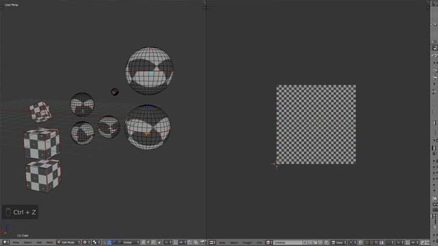Screen dimensions: 438x246
Task: Click the checker image in UV editor
Action: 316,124
